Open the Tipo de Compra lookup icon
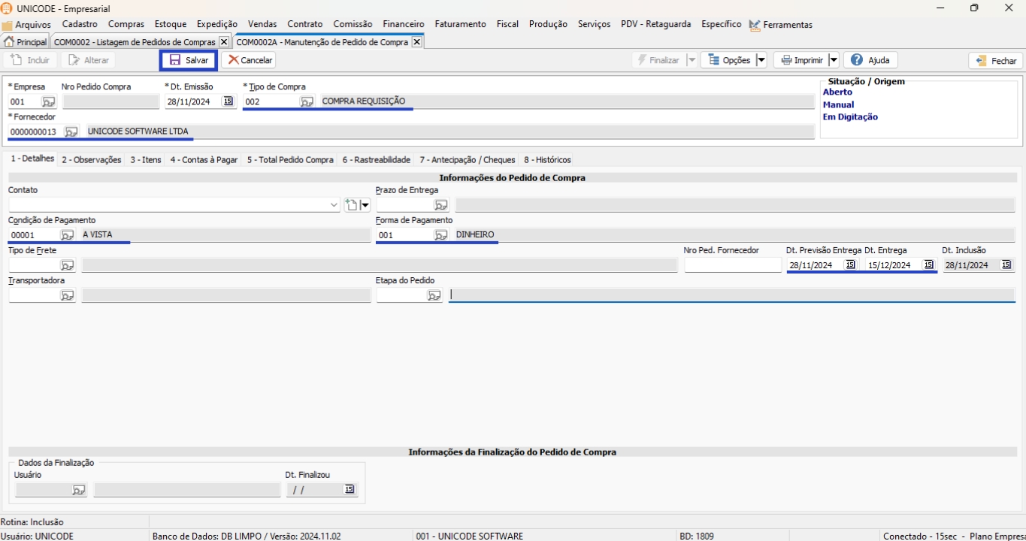 coord(307,101)
